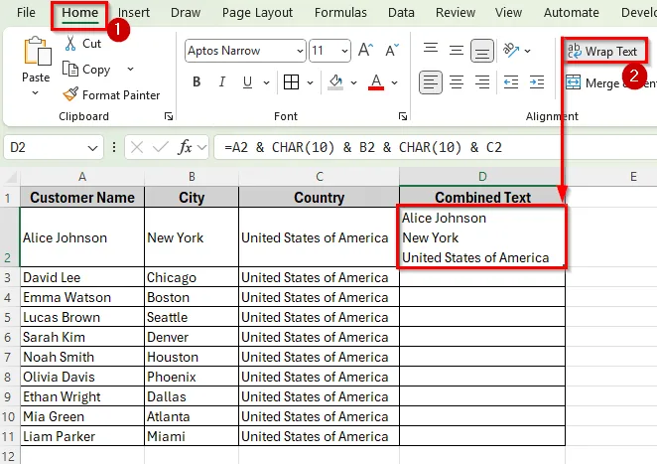Screen dimensions: 657x464
Task: Open Name Box dropdown
Action: [92, 148]
